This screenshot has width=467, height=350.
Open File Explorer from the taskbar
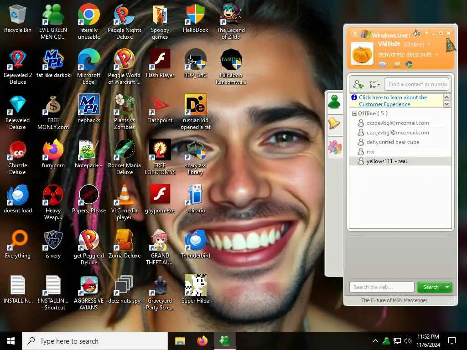pyautogui.click(x=180, y=341)
